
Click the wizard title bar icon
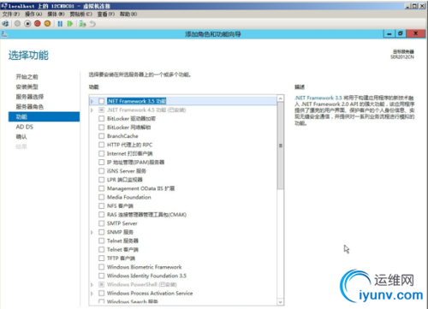point(4,34)
